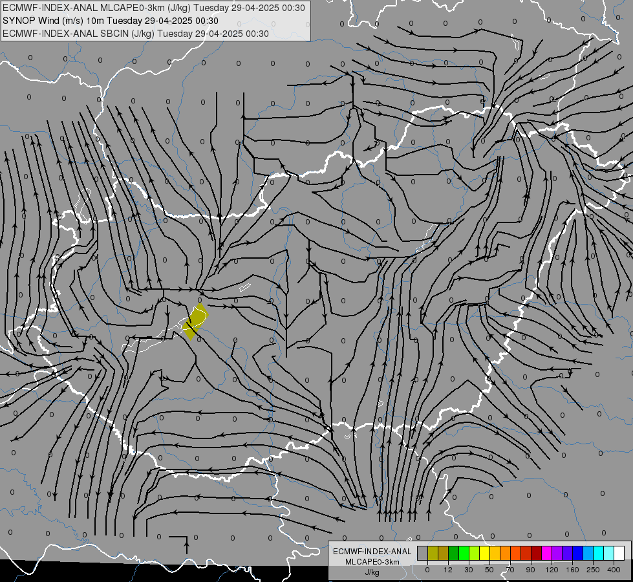Click the olive-yellow MLCAPE patch on the map
The image size is (633, 582).
[195, 321]
